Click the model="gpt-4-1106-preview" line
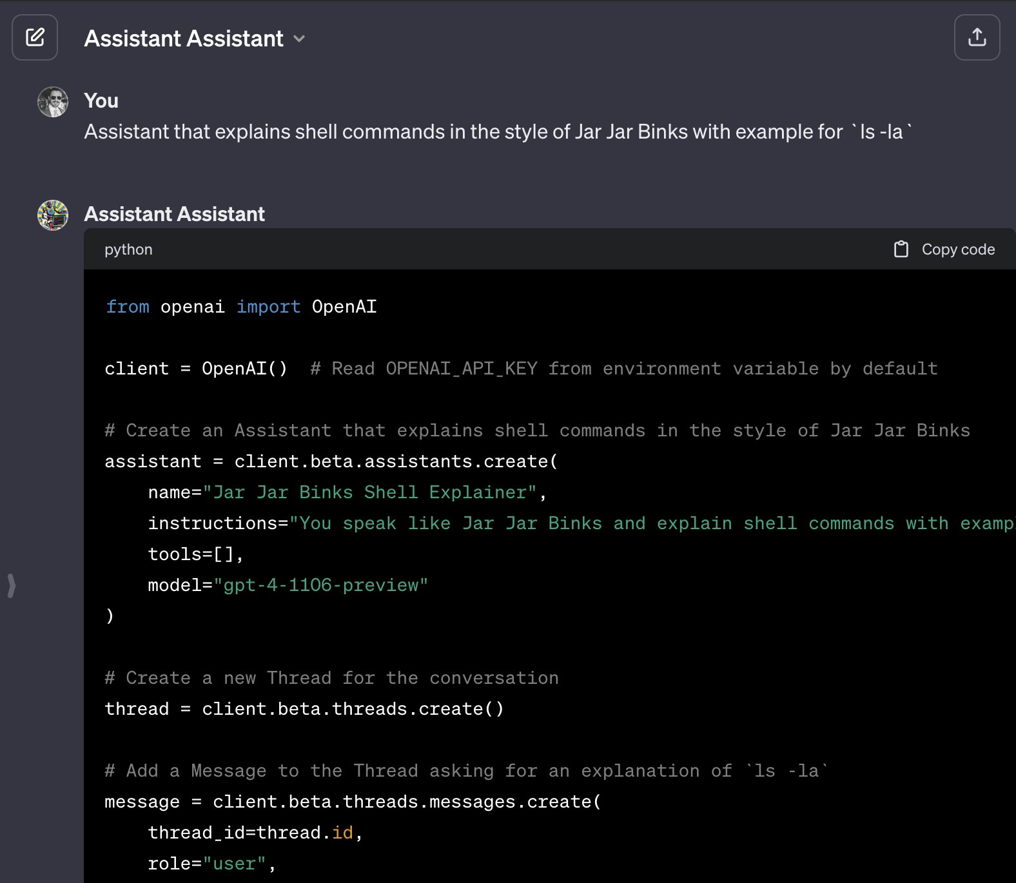Screen dimensions: 1016x883 (288, 585)
